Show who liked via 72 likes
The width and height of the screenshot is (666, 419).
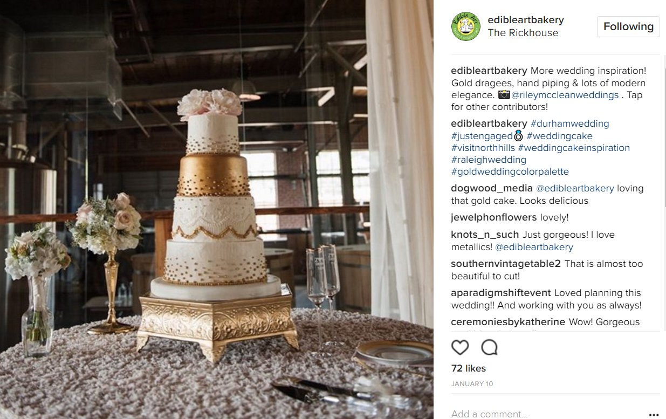pos(469,369)
